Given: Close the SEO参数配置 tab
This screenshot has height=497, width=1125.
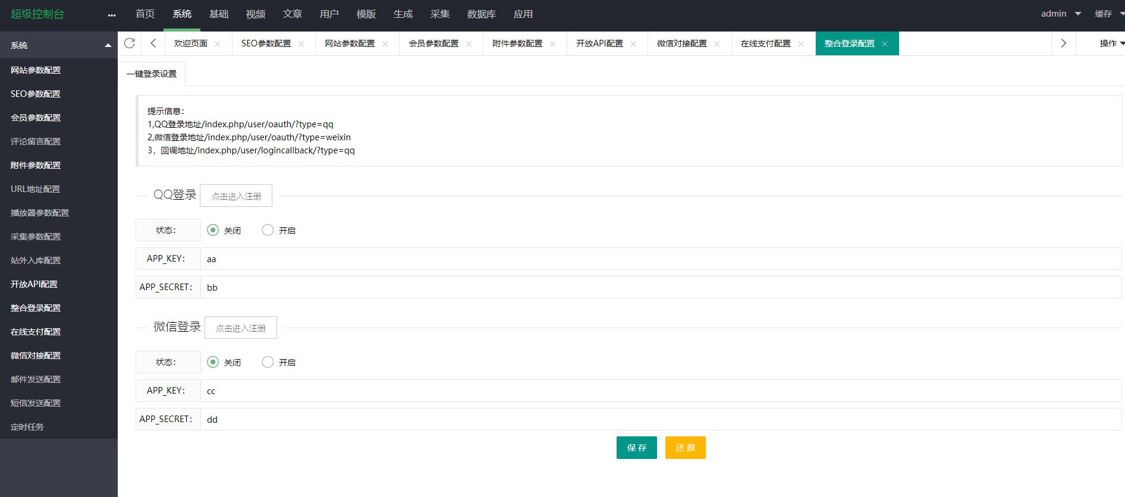Looking at the screenshot, I should tap(301, 44).
